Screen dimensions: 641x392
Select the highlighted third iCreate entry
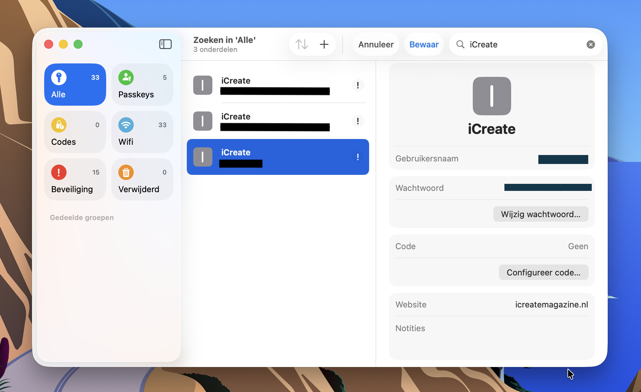point(278,157)
